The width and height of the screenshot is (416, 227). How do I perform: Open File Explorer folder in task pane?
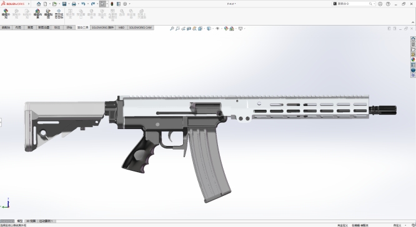point(413,49)
